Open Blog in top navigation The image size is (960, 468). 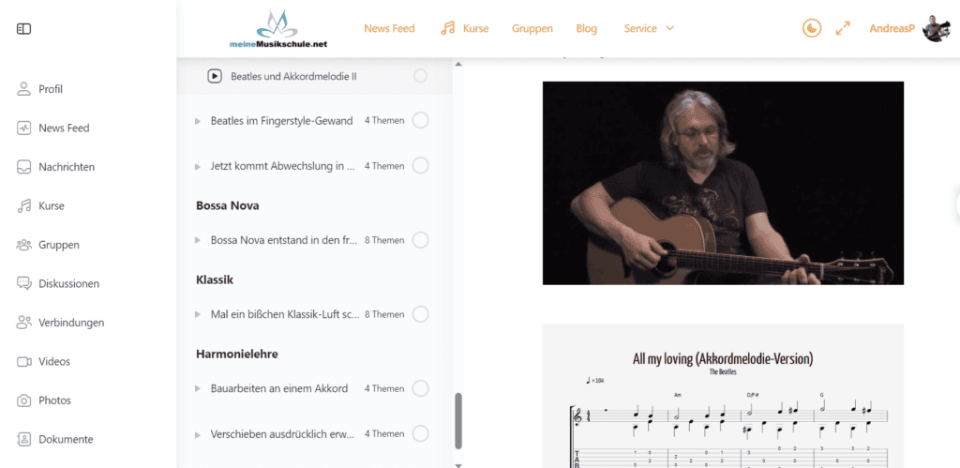coord(587,28)
